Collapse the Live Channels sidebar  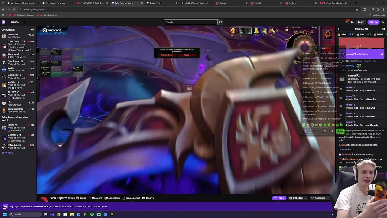click(32, 30)
